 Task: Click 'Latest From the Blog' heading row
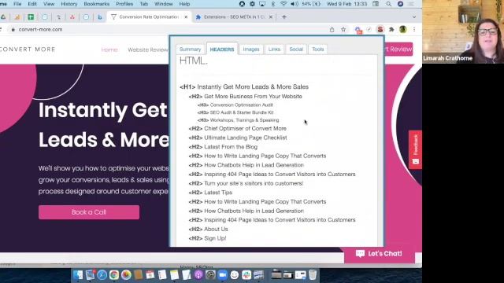(x=223, y=147)
